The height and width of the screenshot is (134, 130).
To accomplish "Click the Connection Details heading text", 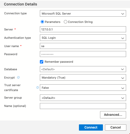I will click(21, 4).
